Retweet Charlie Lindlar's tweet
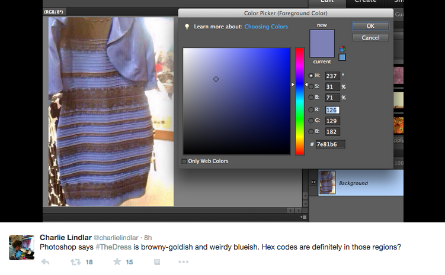This screenshot has height=275, width=445. click(75, 262)
